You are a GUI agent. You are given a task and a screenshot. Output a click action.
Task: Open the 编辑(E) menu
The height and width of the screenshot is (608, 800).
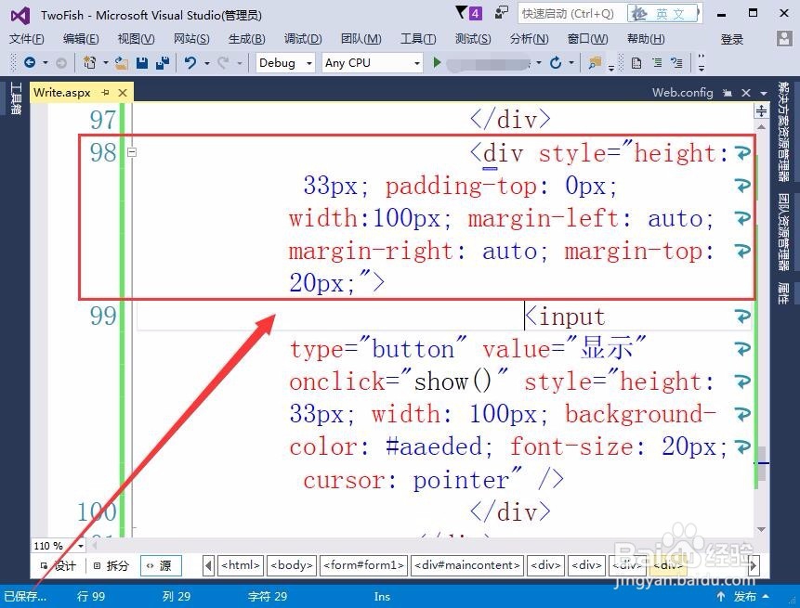[81, 39]
